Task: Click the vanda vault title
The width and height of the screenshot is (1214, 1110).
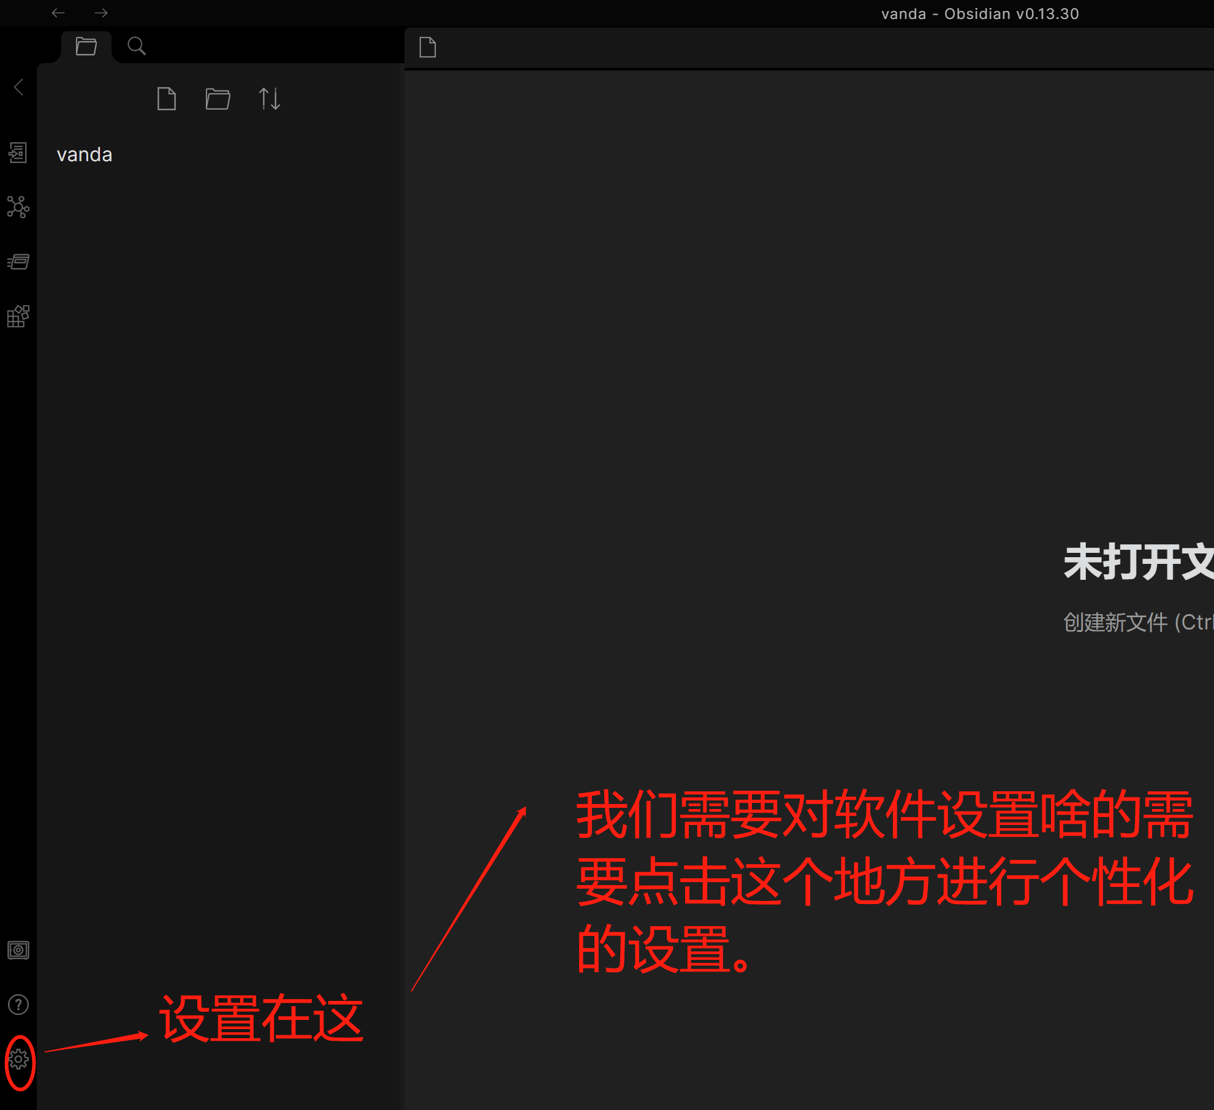Action: [85, 155]
